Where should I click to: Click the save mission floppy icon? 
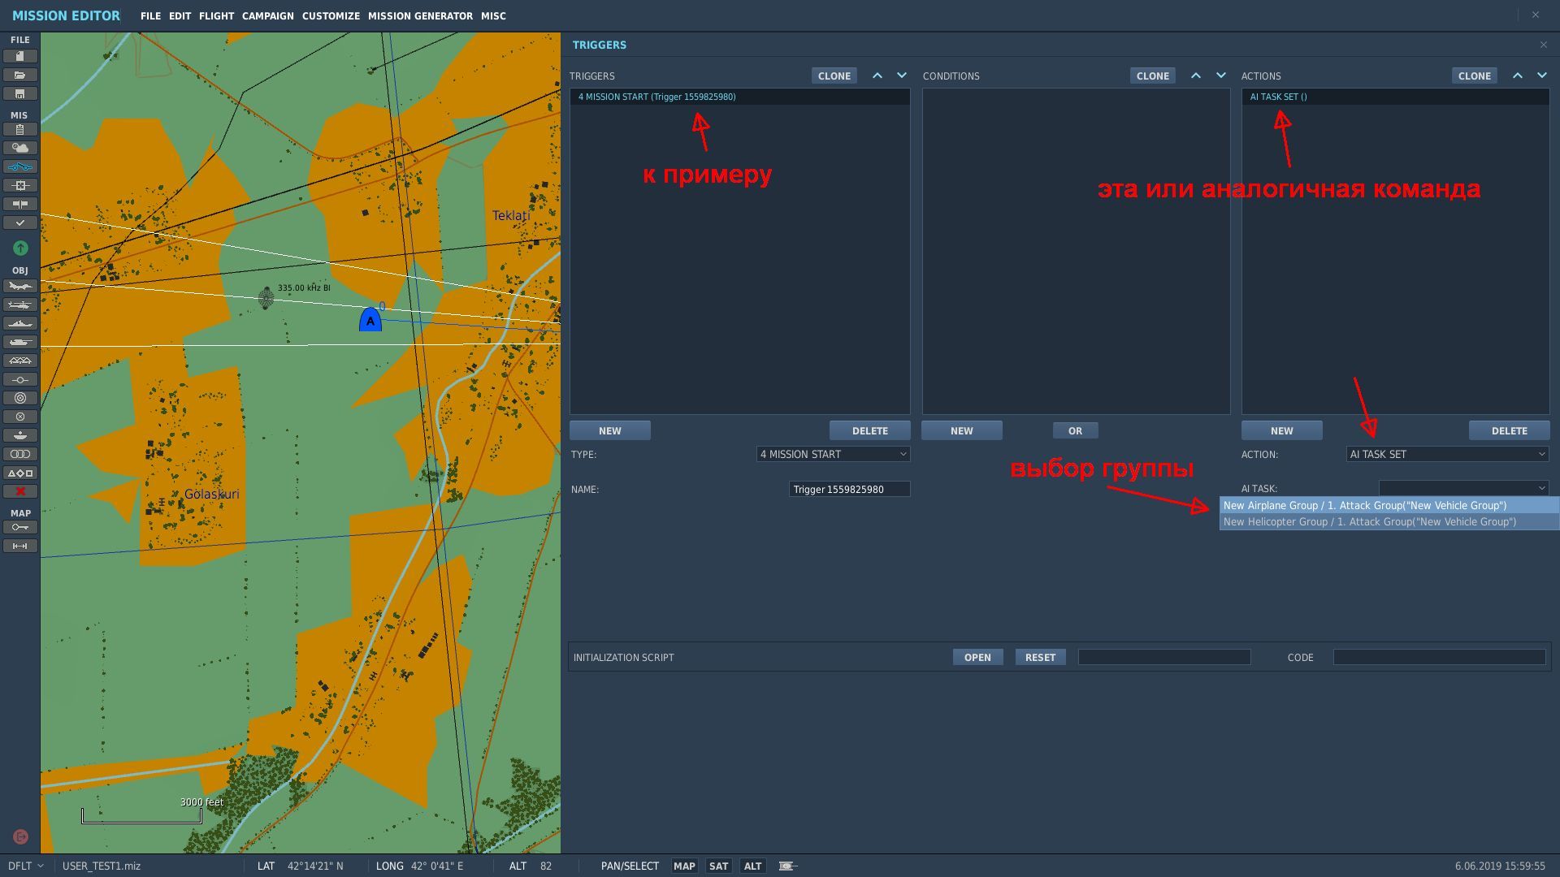20,93
